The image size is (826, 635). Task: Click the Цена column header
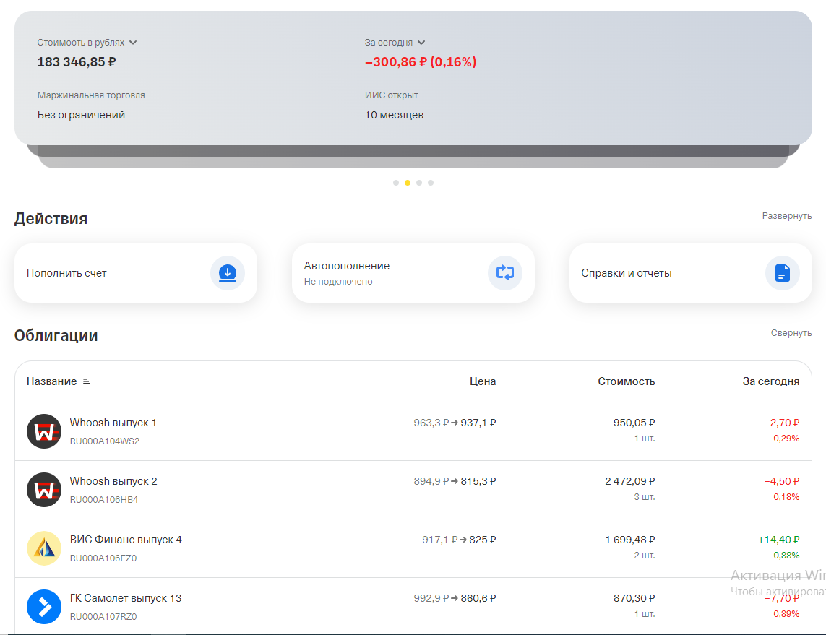483,381
